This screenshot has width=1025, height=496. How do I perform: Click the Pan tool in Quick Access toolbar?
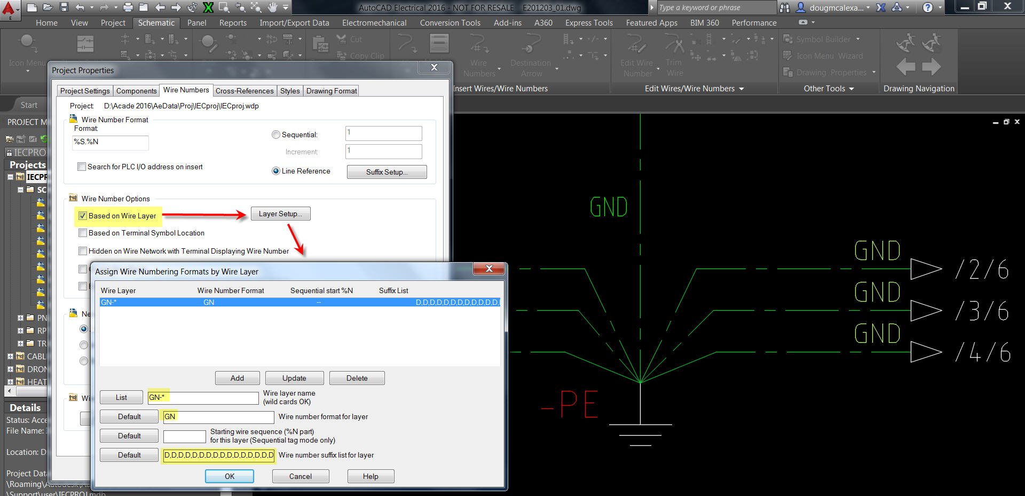point(273,7)
